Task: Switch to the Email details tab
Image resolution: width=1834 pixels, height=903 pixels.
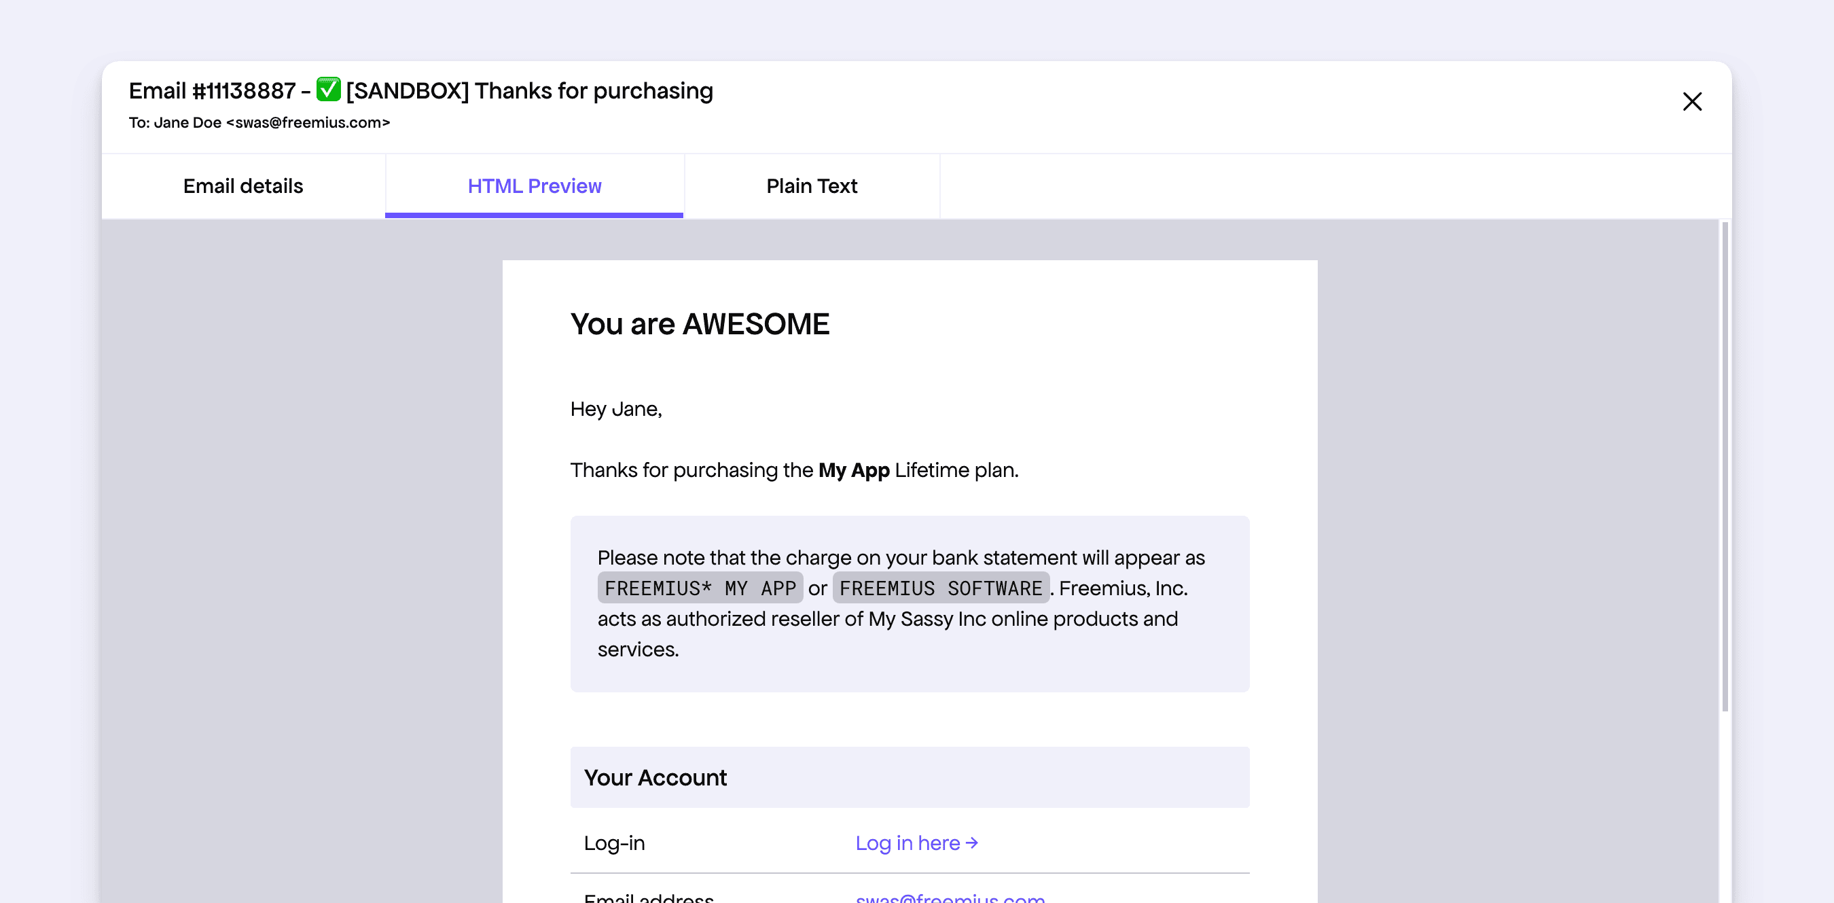Action: pyautogui.click(x=242, y=186)
